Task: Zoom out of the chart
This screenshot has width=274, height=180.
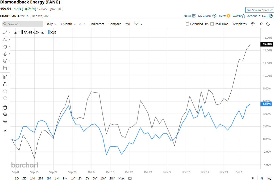Action: [x=5, y=122]
